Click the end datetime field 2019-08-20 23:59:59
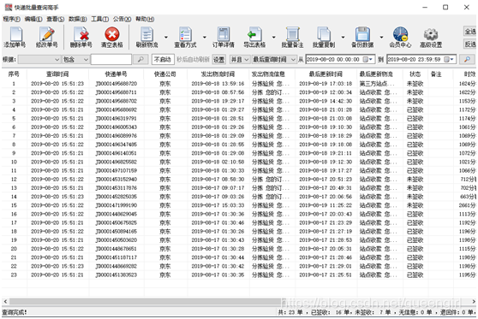Screen dimensions: 478x319 [421, 59]
